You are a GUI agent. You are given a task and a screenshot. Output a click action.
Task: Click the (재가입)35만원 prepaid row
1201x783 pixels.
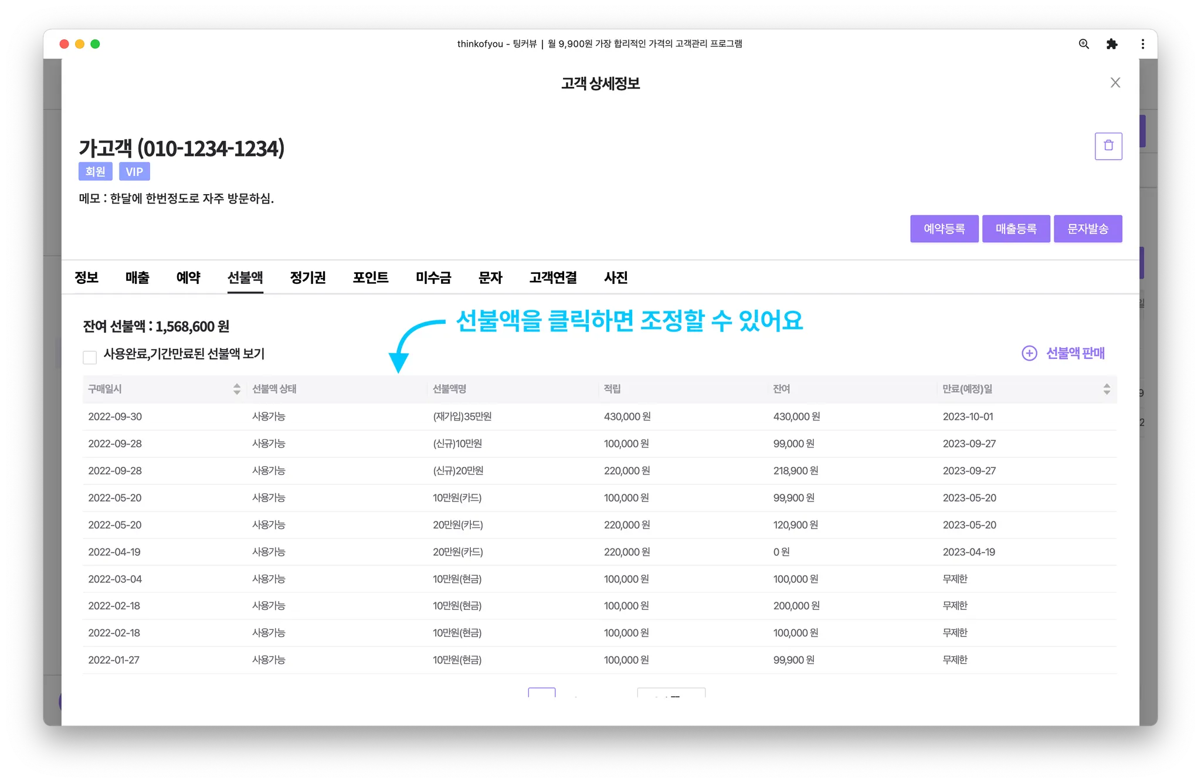462,416
